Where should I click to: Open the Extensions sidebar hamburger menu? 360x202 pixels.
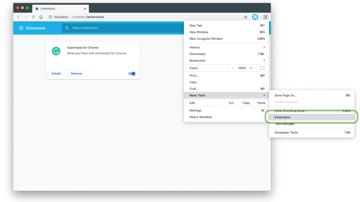pos(21,28)
